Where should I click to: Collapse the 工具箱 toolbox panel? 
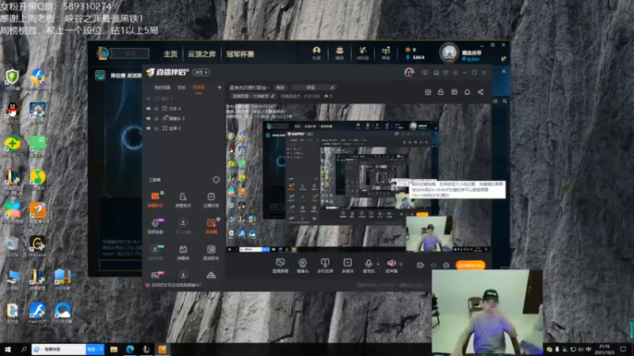(216, 180)
